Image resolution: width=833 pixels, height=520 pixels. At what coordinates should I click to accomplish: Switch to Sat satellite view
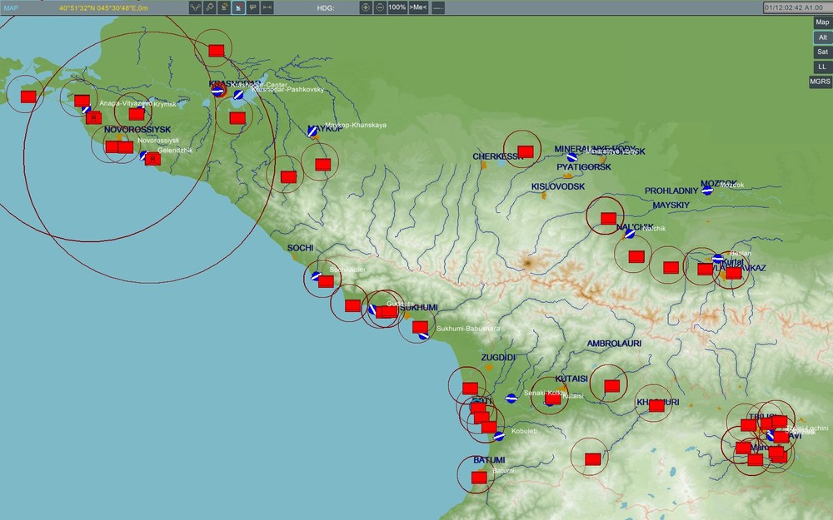point(822,52)
